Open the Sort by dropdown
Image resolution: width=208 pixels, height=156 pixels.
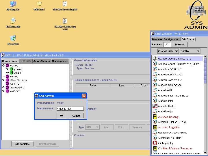190,51
